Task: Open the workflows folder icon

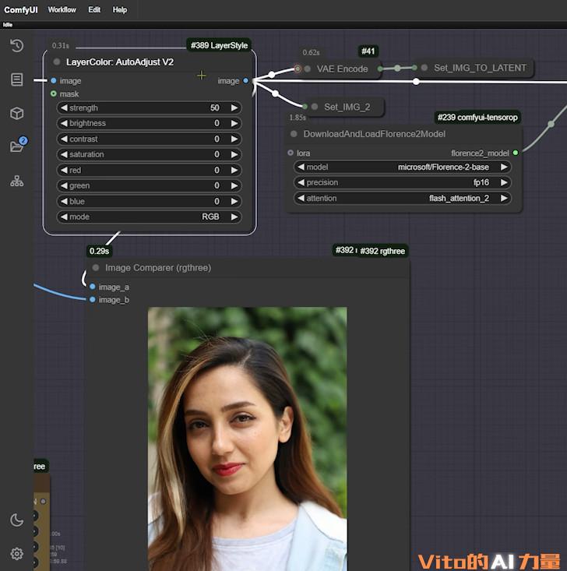Action: (x=17, y=146)
